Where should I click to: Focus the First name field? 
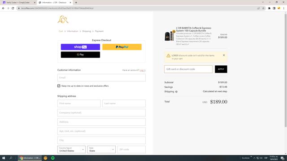[79, 103]
